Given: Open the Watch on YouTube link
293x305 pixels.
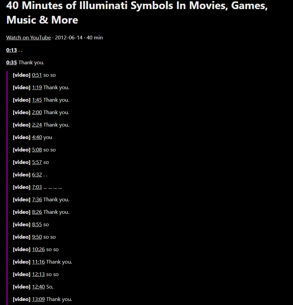Looking at the screenshot, I should 28,38.
